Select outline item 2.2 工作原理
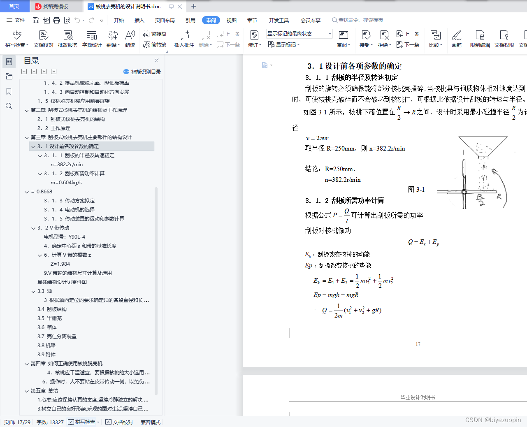 [54, 128]
